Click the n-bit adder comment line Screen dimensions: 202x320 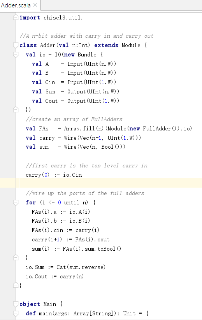[x=86, y=36]
